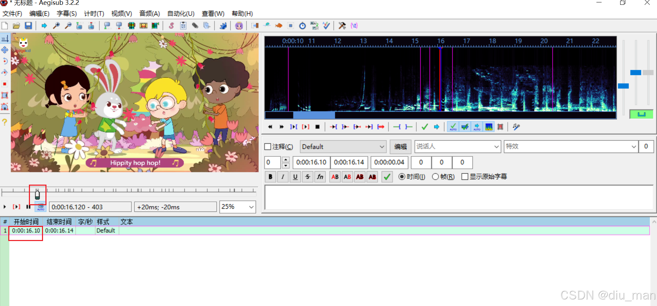Open the Styles Manager (pink S icon)
This screenshot has width=657, height=306.
(171, 25)
